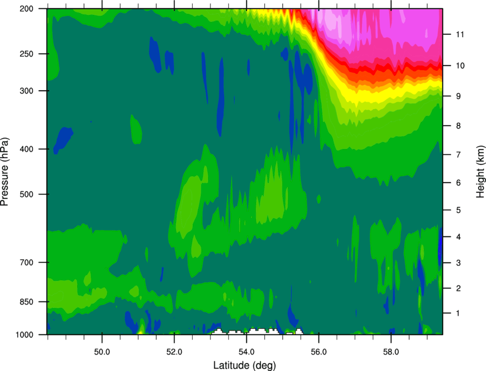Screen dimensions: 486x371
Task: Click the 58.0 latitude tick label
Action: tap(391, 352)
